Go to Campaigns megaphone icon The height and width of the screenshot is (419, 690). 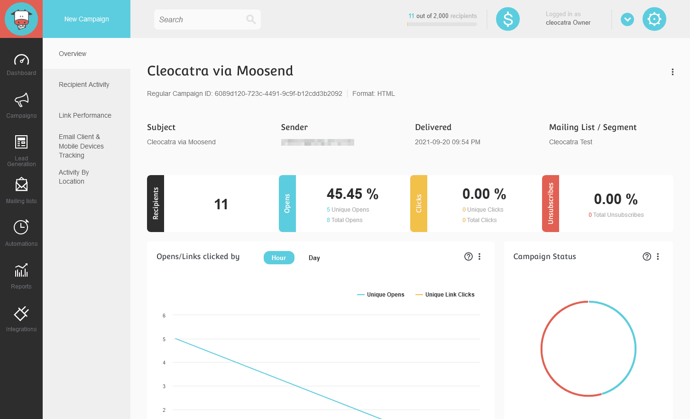[21, 100]
